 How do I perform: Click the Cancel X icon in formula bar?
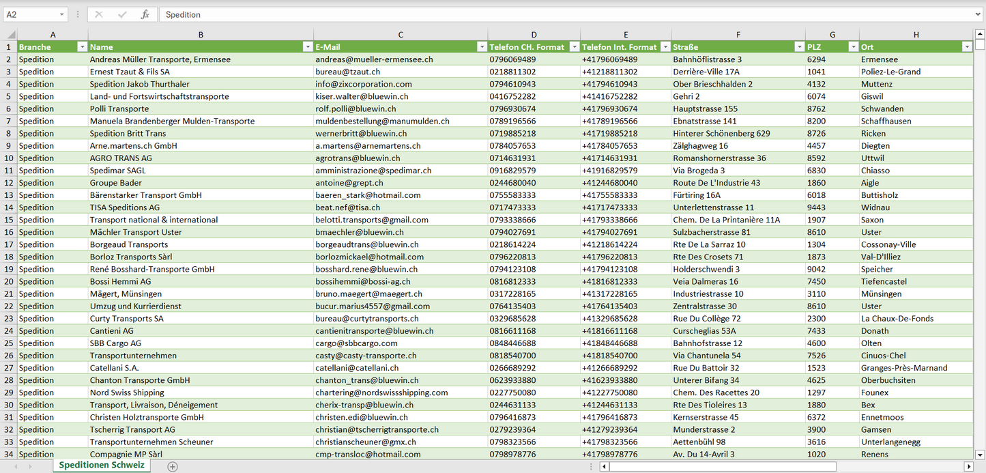pyautogui.click(x=99, y=14)
